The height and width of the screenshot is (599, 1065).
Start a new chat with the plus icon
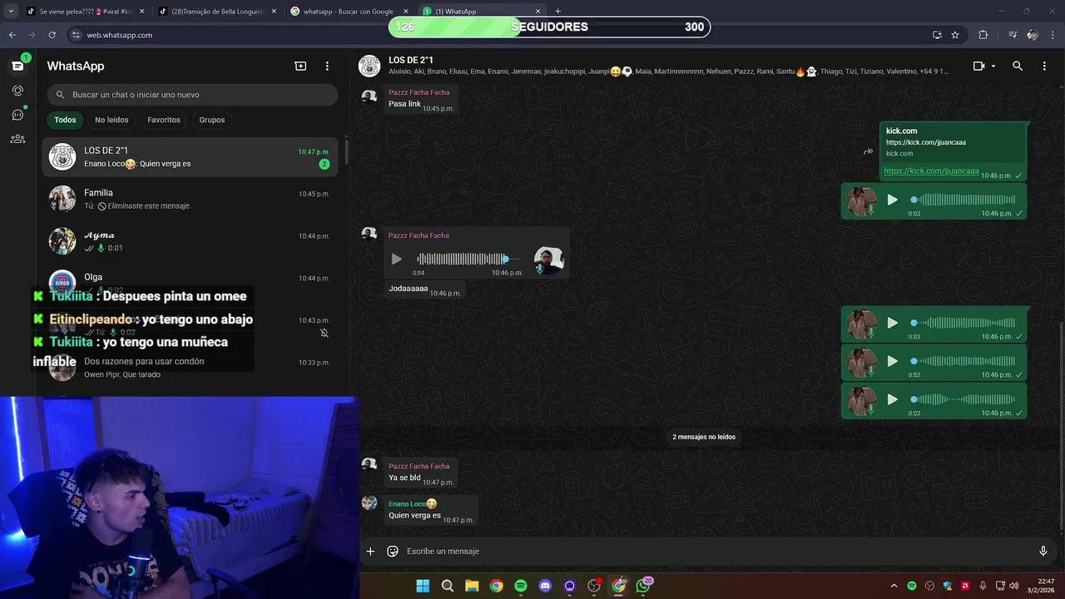click(x=300, y=66)
